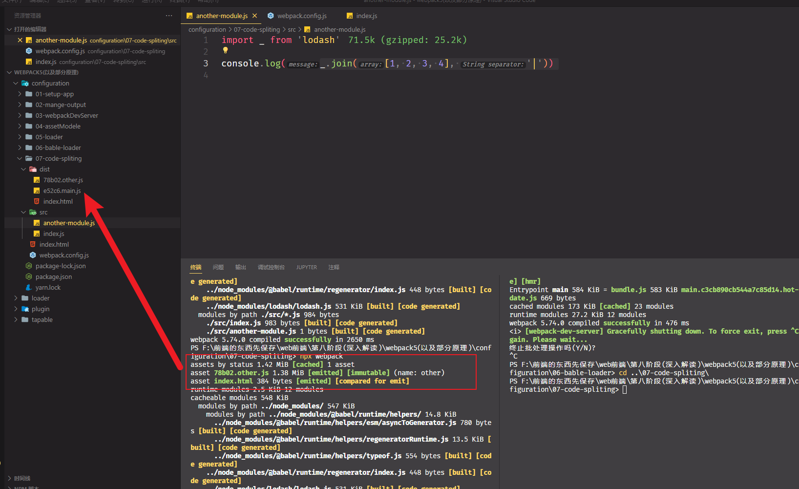
Task: Expand the loader folder
Action: tap(16, 298)
